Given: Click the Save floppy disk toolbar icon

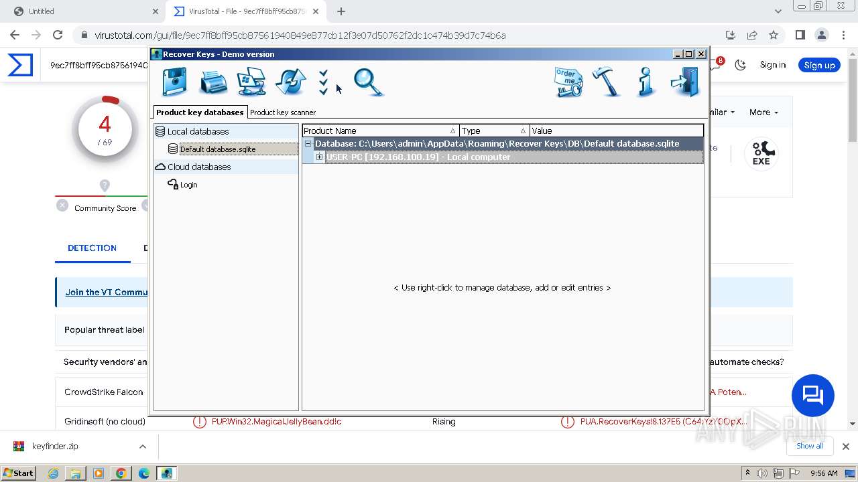Looking at the screenshot, I should 175,82.
